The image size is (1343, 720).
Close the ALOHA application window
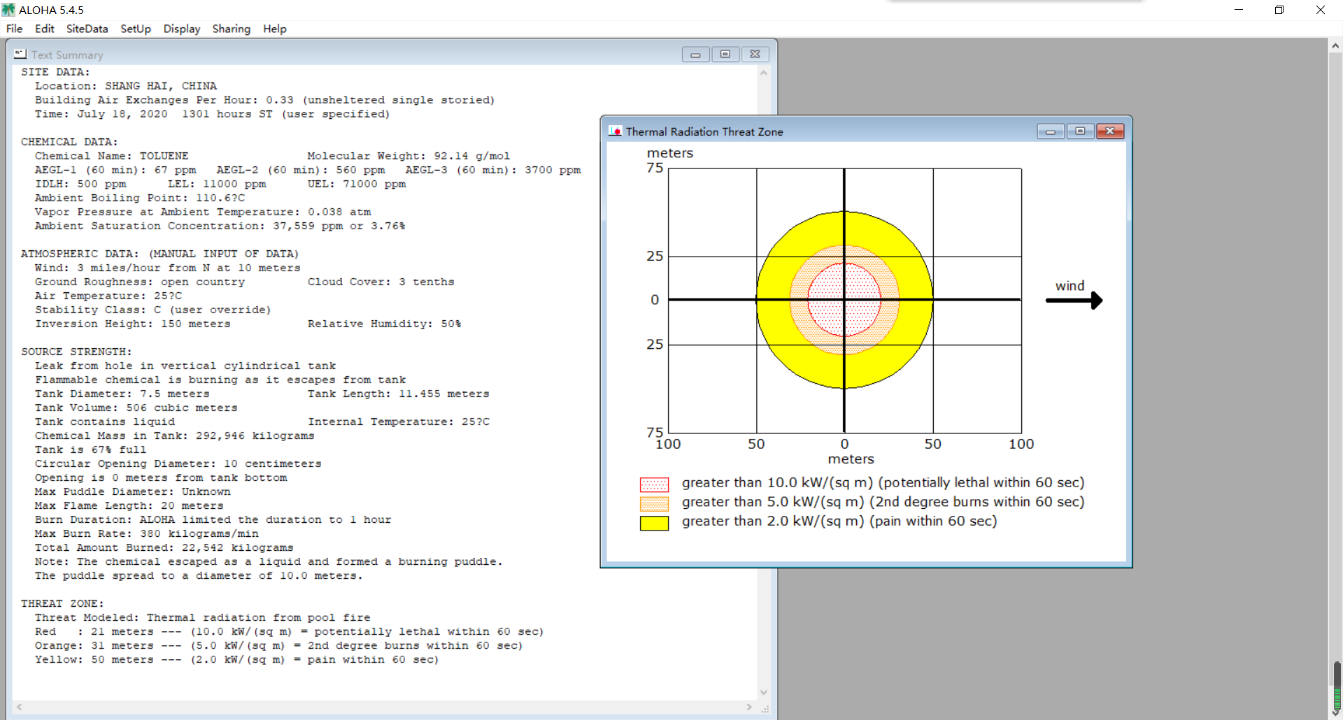(1321, 10)
